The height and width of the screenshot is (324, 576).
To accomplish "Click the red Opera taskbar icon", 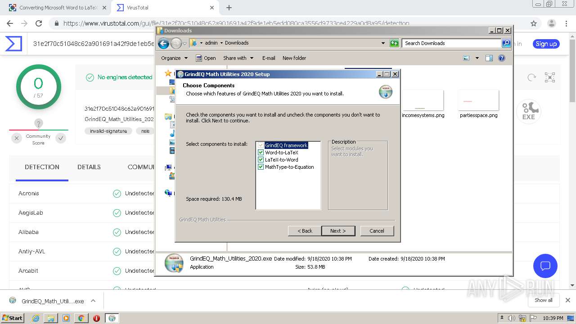I will (x=96, y=318).
